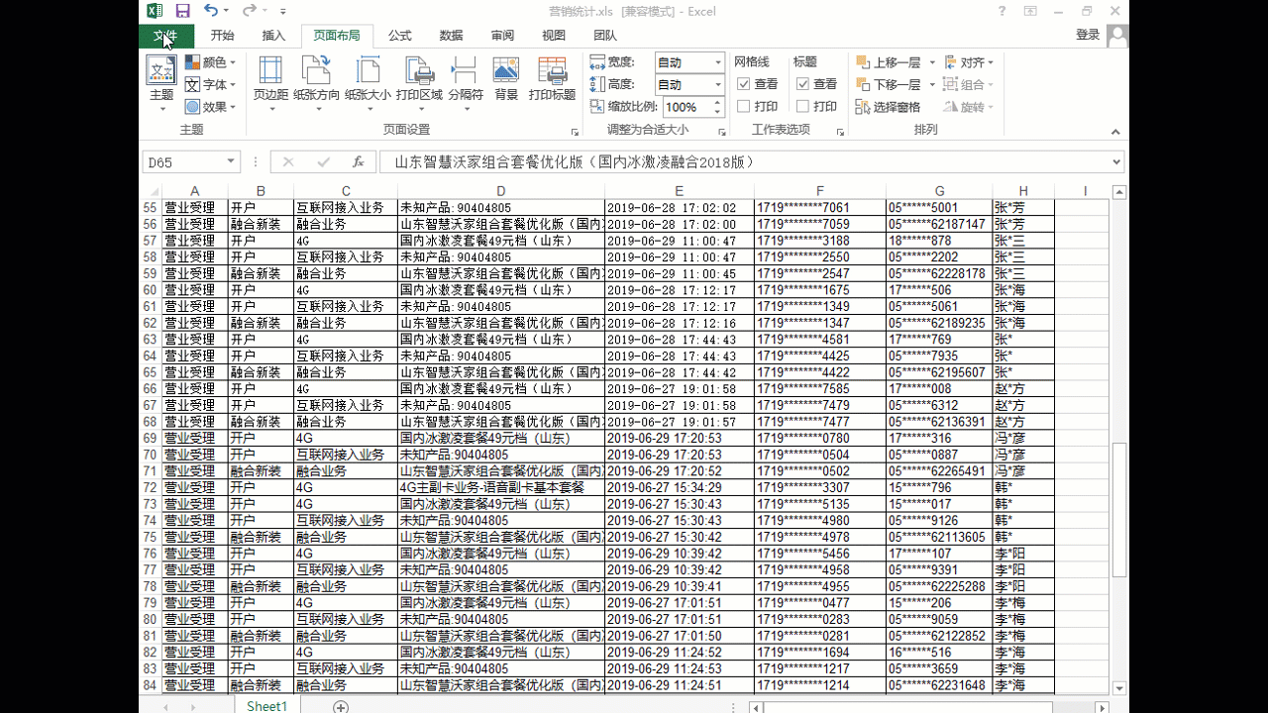Viewport: 1268px width, 713px height.
Task: Select column E header
Action: pyautogui.click(x=679, y=191)
